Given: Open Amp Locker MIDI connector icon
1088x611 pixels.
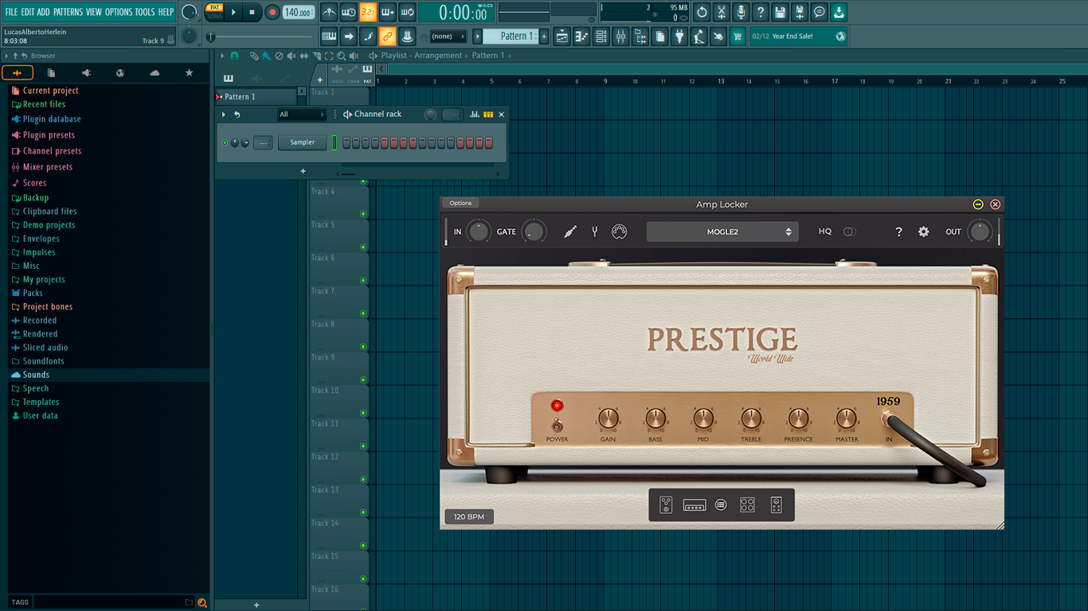Looking at the screenshot, I should [x=619, y=232].
